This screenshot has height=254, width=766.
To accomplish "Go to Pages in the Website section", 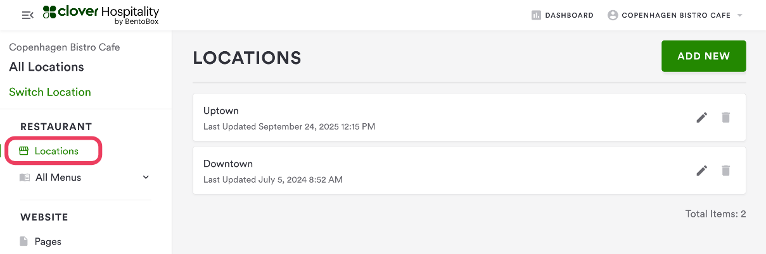I will 48,241.
